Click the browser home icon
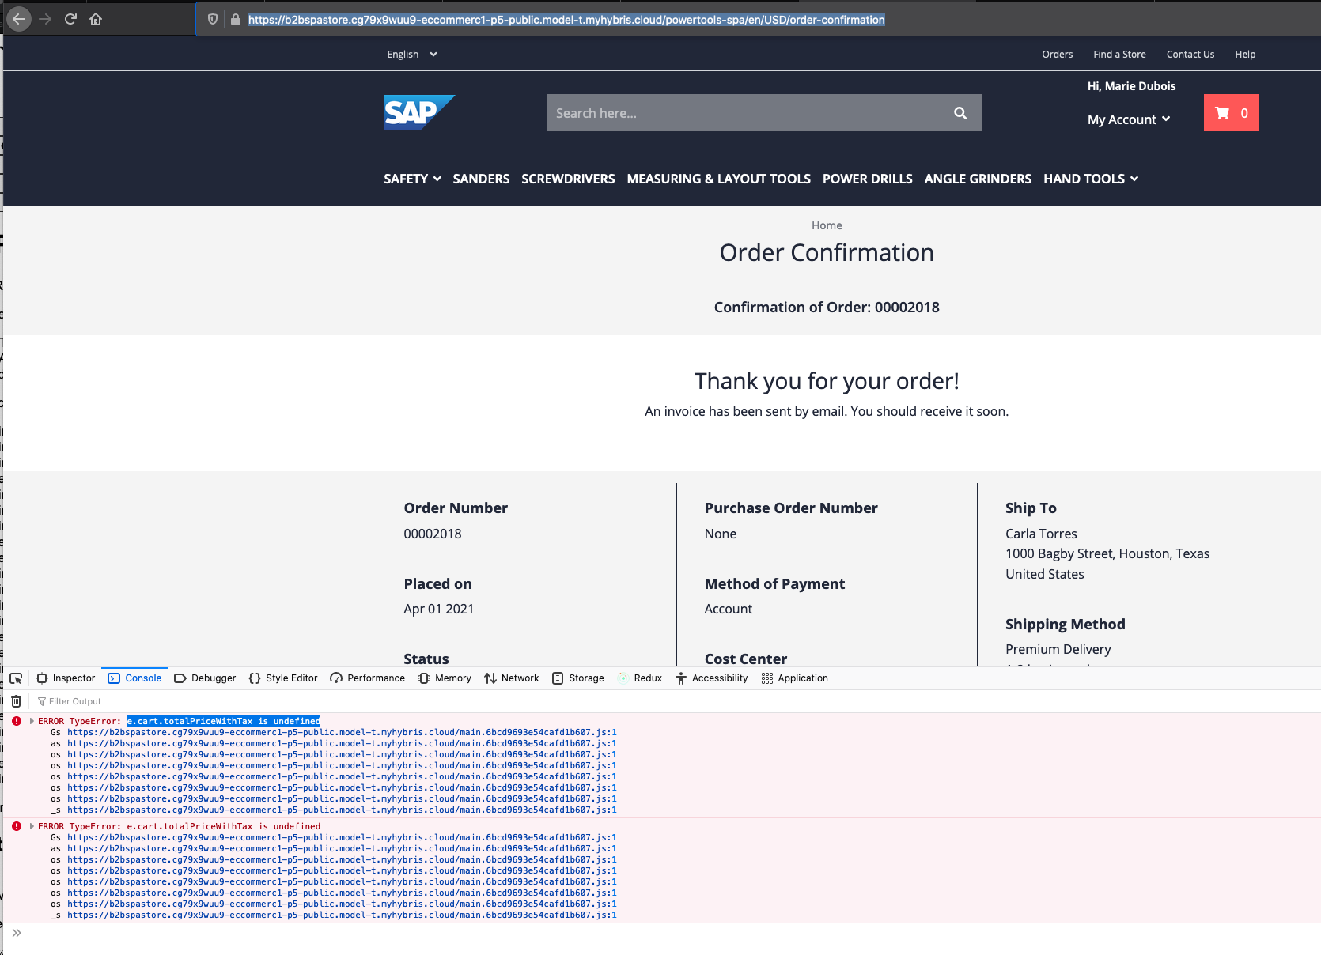The height and width of the screenshot is (955, 1321). (96, 19)
